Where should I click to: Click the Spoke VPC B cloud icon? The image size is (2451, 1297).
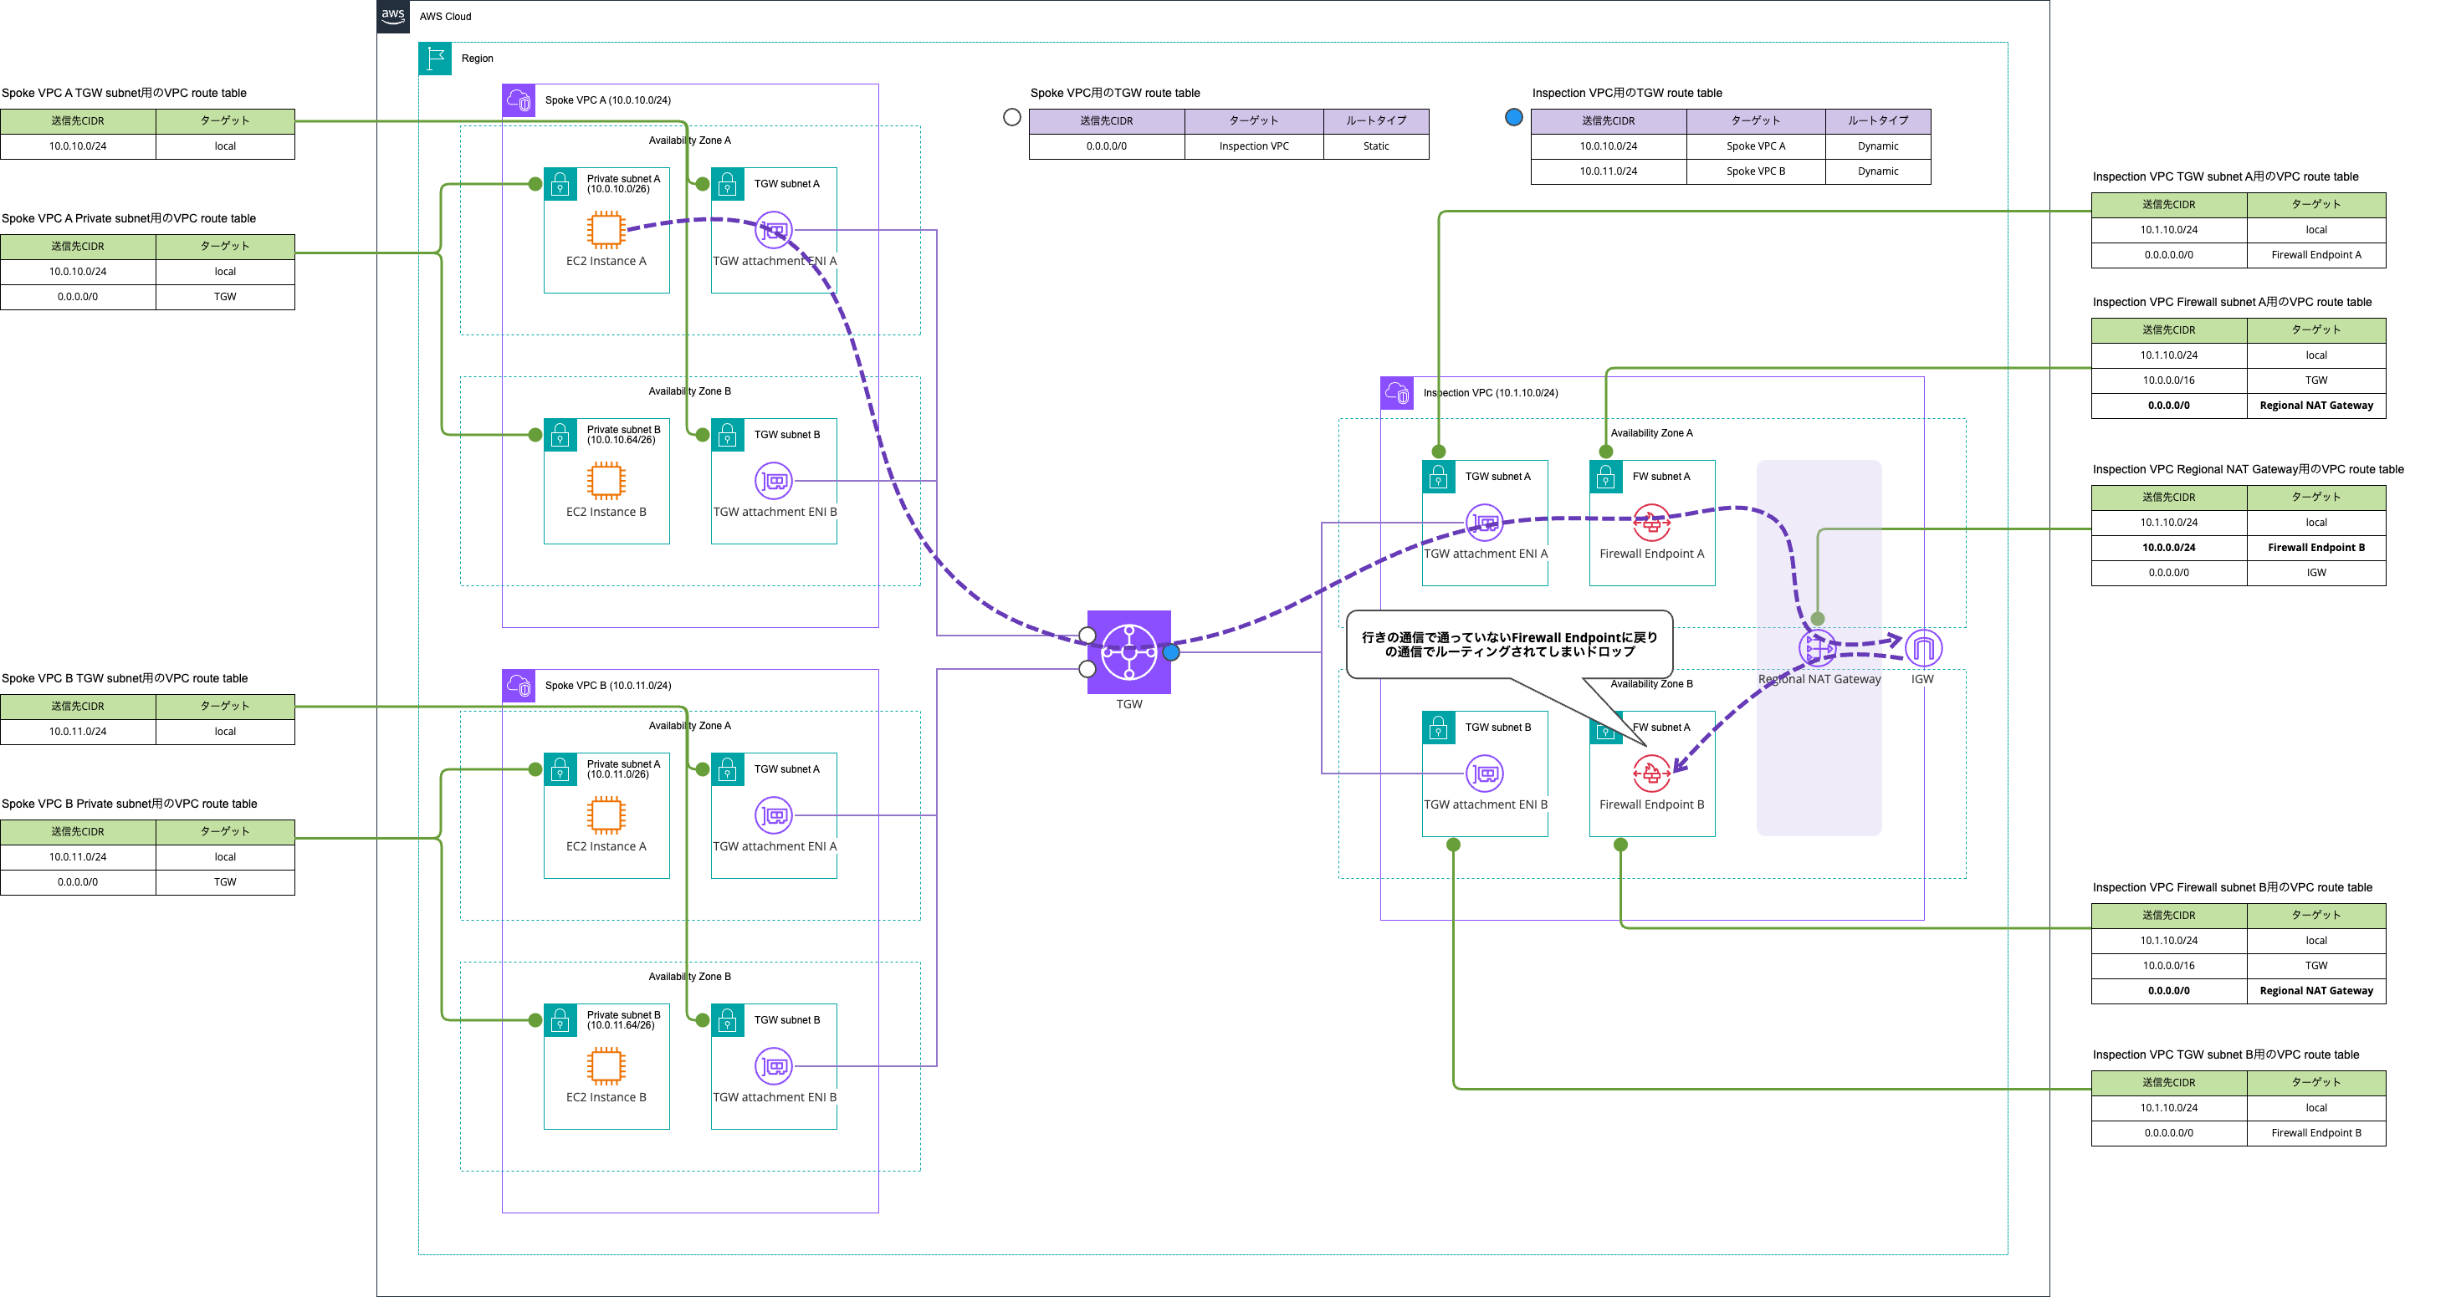[x=519, y=686]
